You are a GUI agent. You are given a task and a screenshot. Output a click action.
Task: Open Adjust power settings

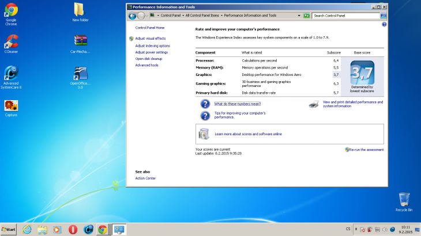tap(152, 52)
